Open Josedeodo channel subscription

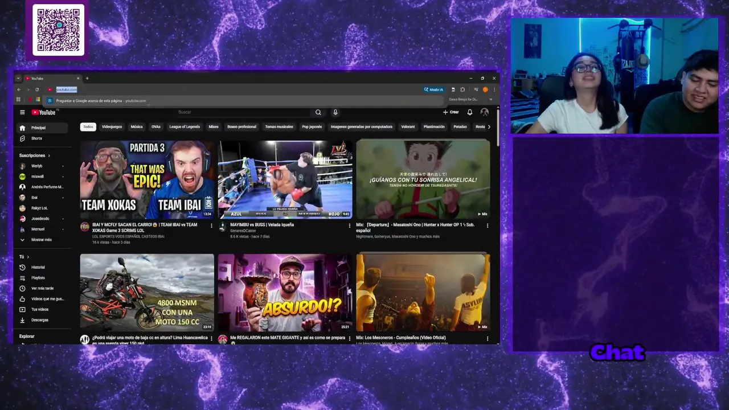coord(41,219)
